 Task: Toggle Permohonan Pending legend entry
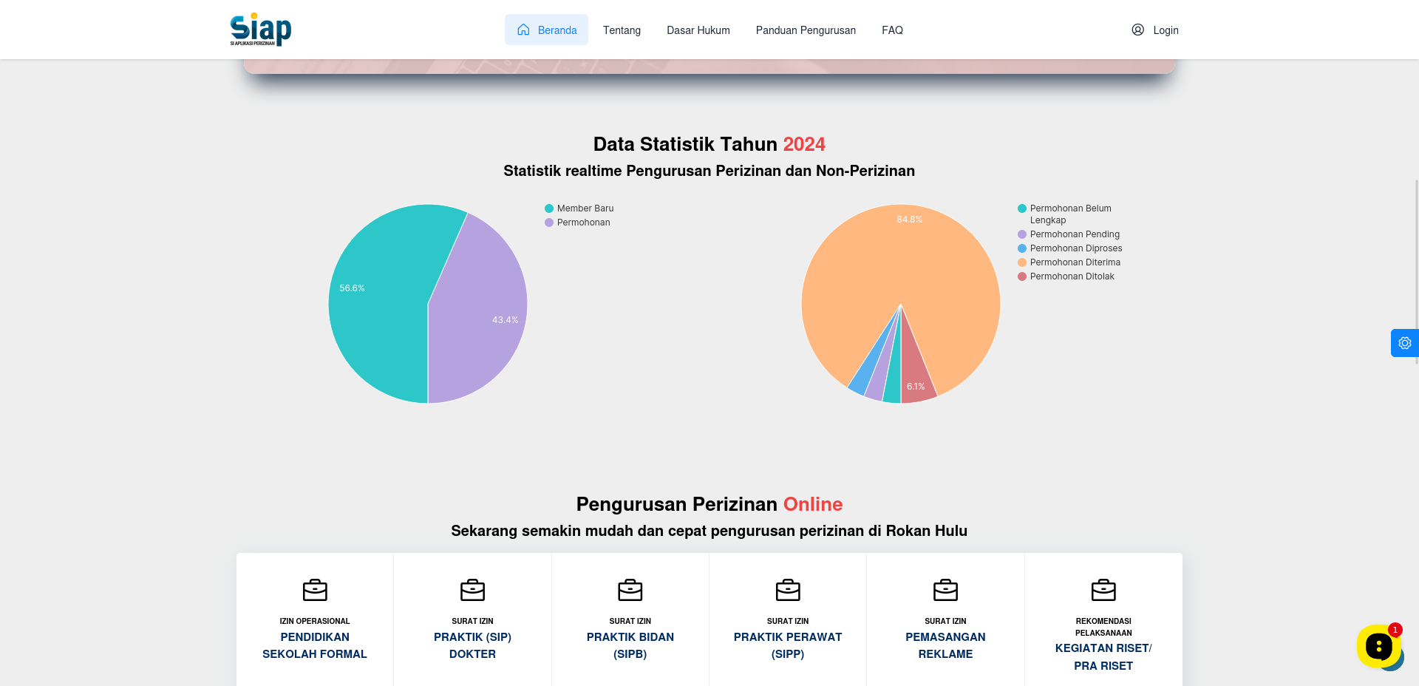tap(1069, 234)
